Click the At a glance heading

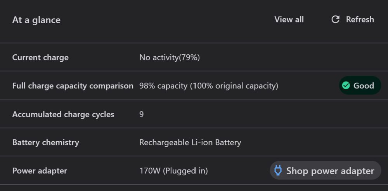click(x=36, y=20)
